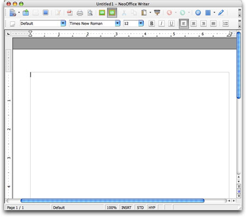
Task: Open the Undo history dropdown
Action: [x=175, y=13]
